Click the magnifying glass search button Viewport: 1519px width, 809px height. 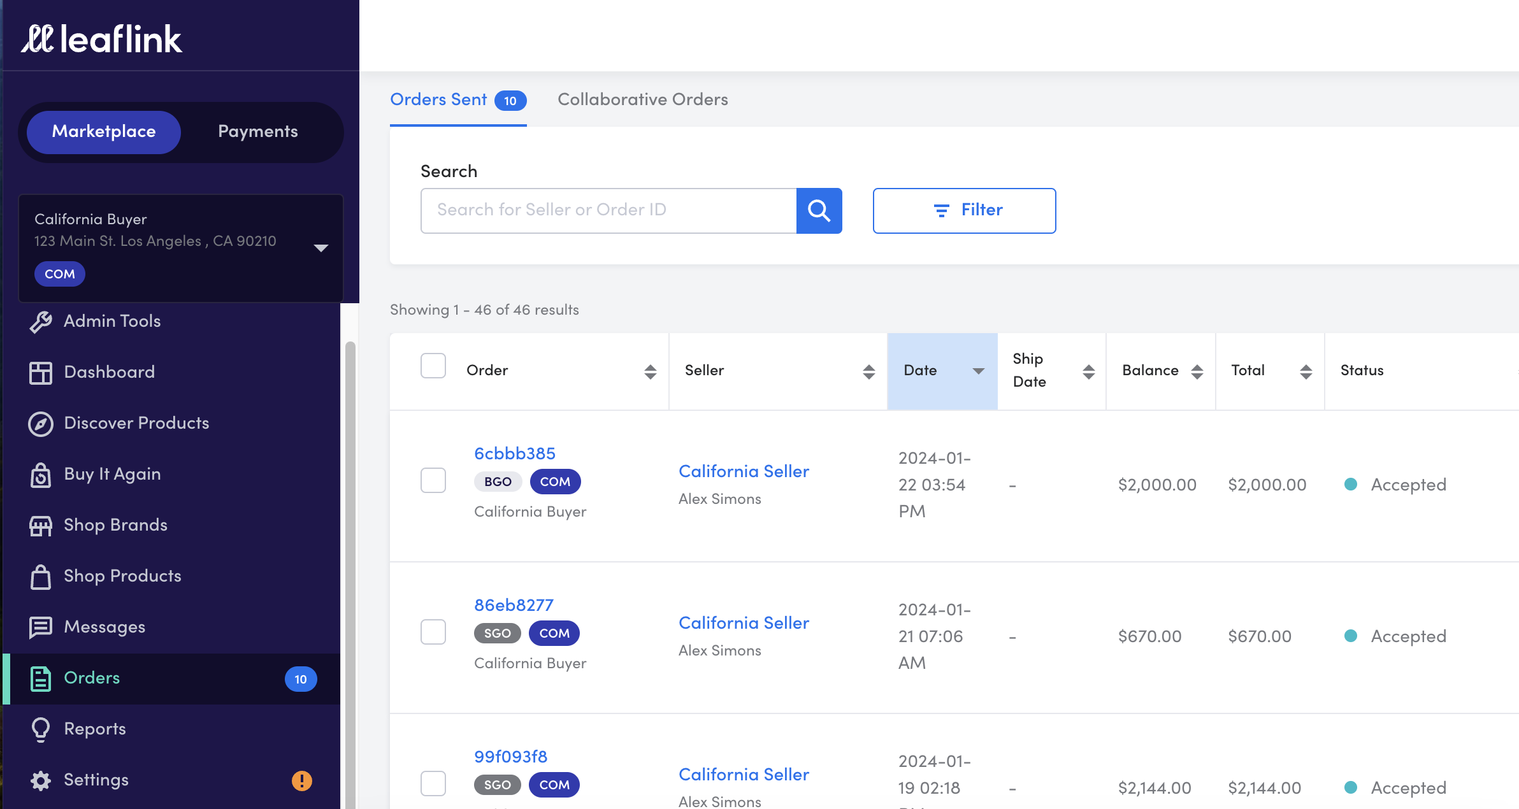(819, 210)
